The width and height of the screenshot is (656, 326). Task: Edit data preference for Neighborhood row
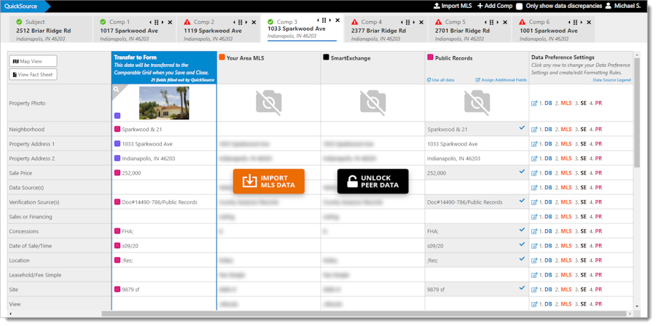534,130
